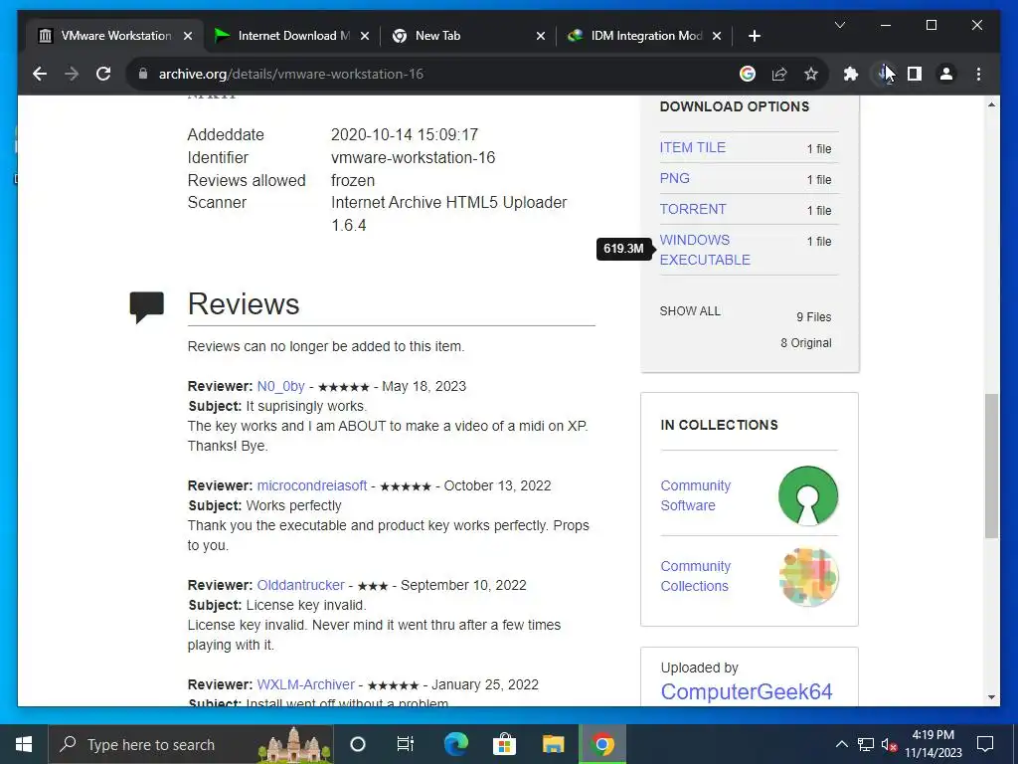This screenshot has width=1018, height=764.
Task: Open Cortana circle icon on taskbar
Action: click(357, 744)
